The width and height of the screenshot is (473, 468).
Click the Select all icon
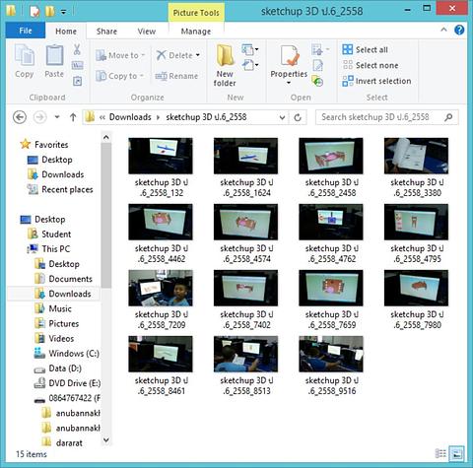point(347,49)
